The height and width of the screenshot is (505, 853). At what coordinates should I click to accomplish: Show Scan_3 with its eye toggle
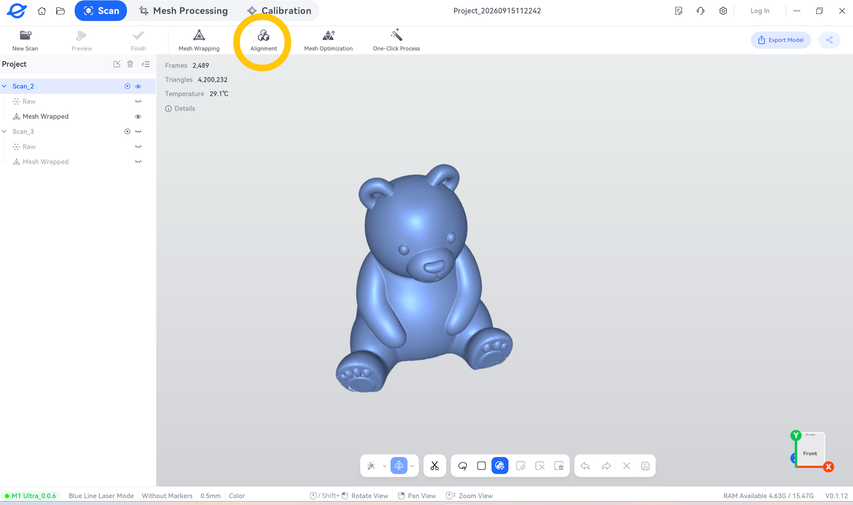click(x=138, y=131)
